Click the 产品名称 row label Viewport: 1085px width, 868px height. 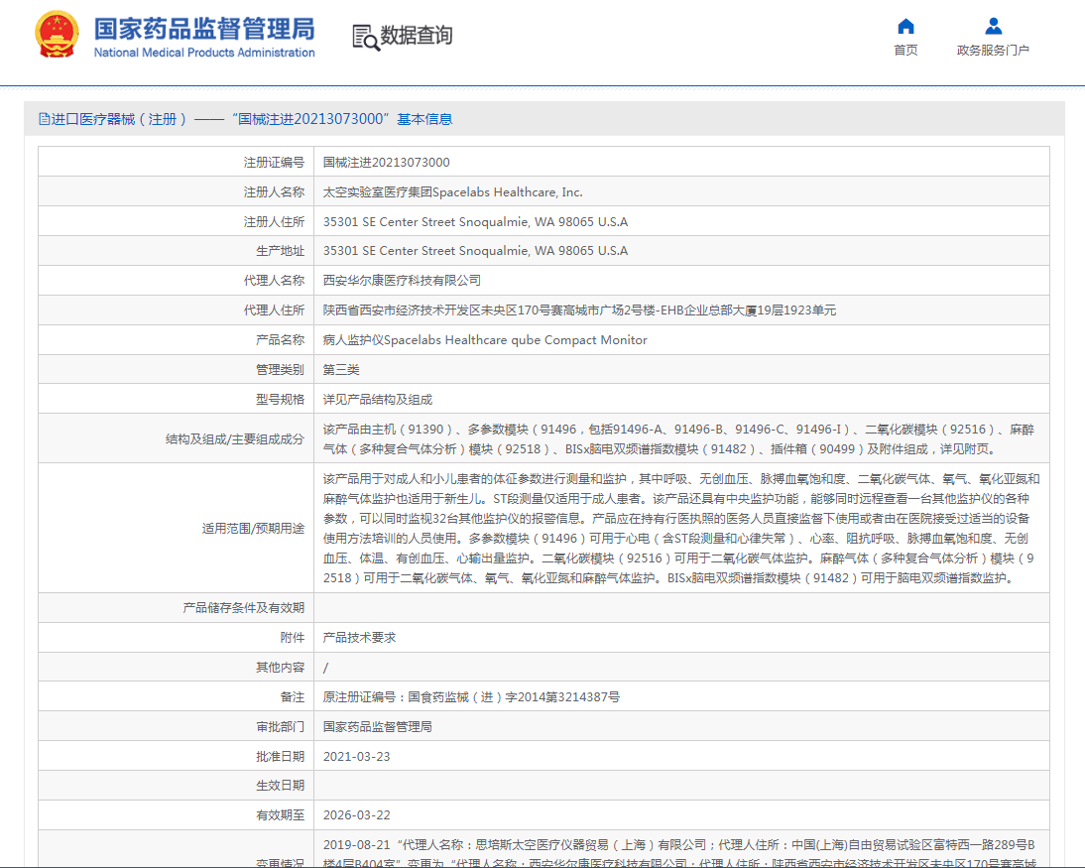click(281, 340)
